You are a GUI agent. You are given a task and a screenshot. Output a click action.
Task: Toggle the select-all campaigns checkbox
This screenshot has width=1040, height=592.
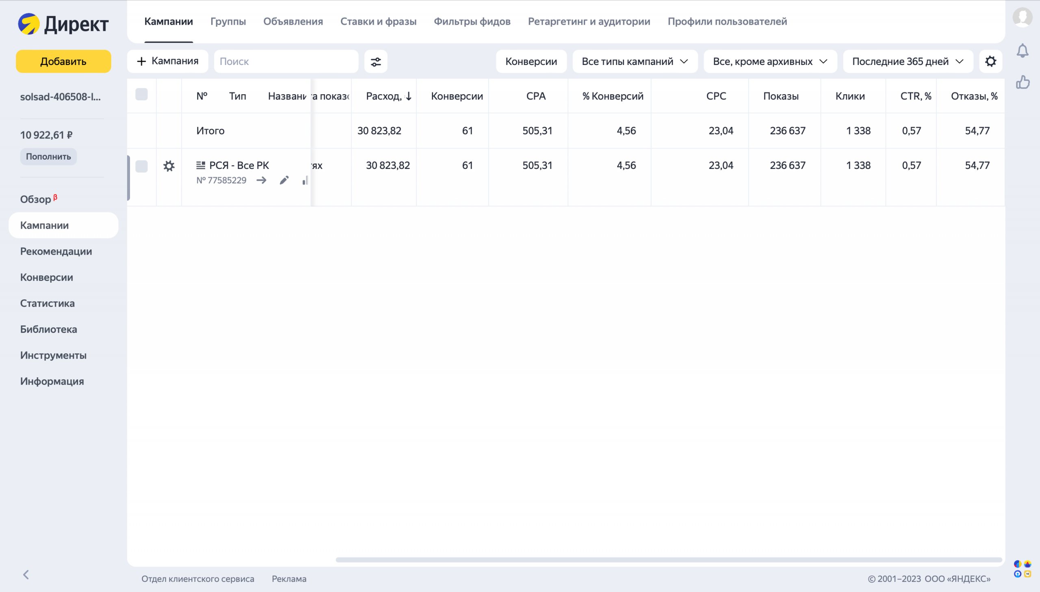tap(141, 95)
